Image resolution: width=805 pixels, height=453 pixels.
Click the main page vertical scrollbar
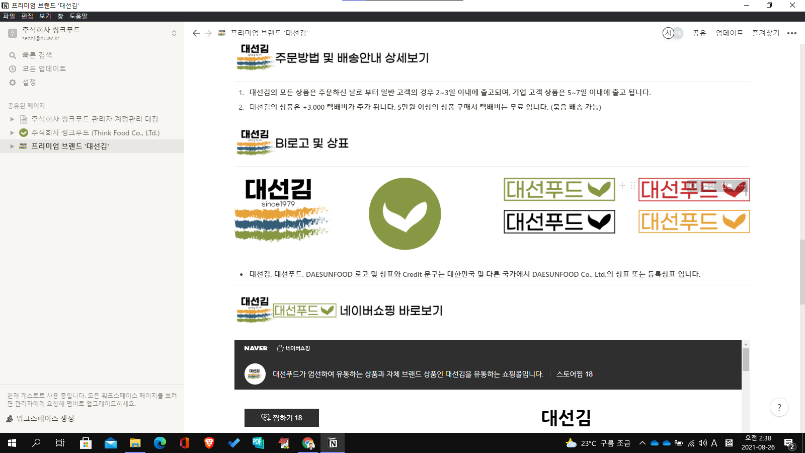coord(802,272)
